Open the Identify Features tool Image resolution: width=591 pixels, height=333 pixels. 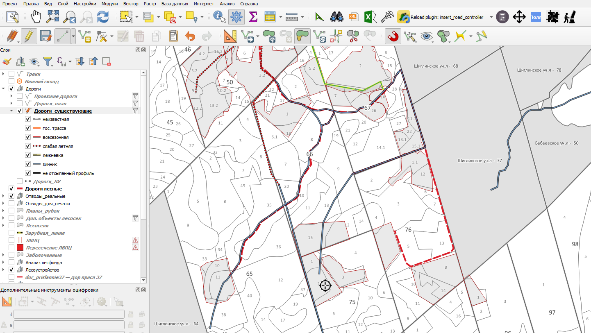tap(220, 17)
